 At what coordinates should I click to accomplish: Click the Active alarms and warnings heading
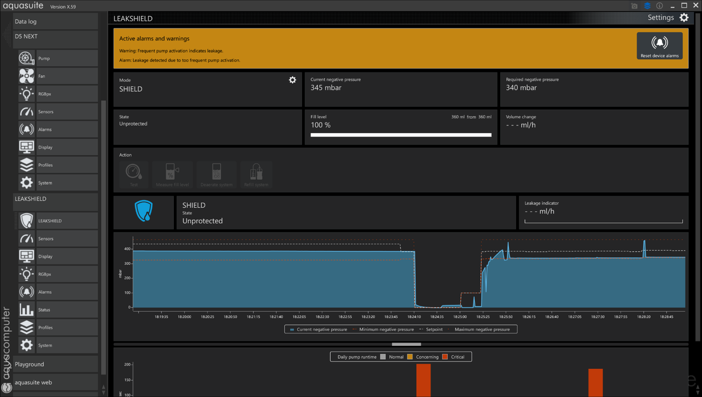coord(154,39)
